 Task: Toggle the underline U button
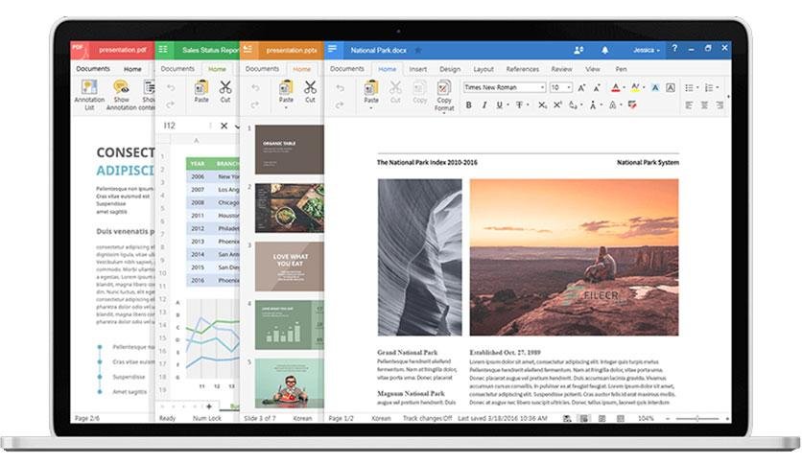499,104
